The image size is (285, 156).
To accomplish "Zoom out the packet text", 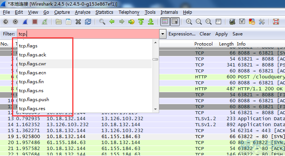I will (198, 22).
